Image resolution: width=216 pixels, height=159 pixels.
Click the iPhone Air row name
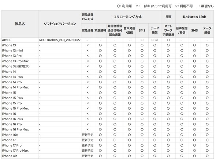coord(10,156)
